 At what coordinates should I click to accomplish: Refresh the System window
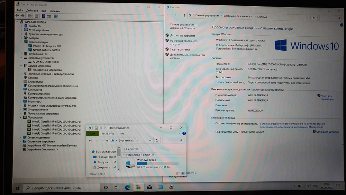click(x=314, y=18)
